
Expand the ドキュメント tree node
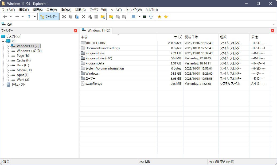pos(3,85)
